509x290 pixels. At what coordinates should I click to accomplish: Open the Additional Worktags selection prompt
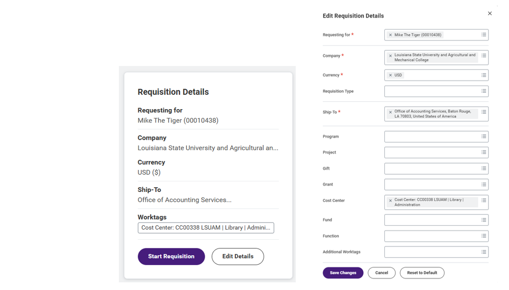[484, 252]
